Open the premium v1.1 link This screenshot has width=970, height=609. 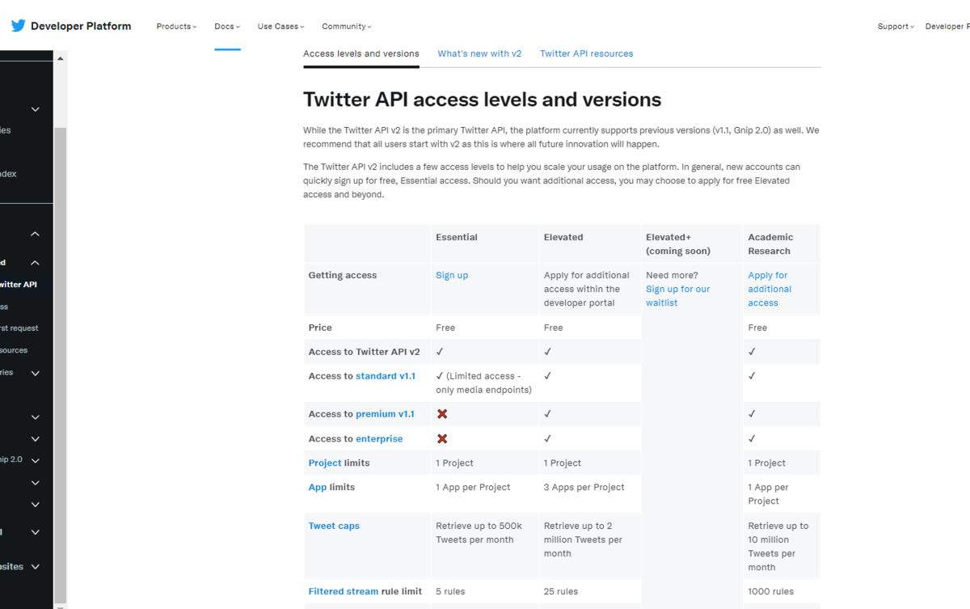385,414
